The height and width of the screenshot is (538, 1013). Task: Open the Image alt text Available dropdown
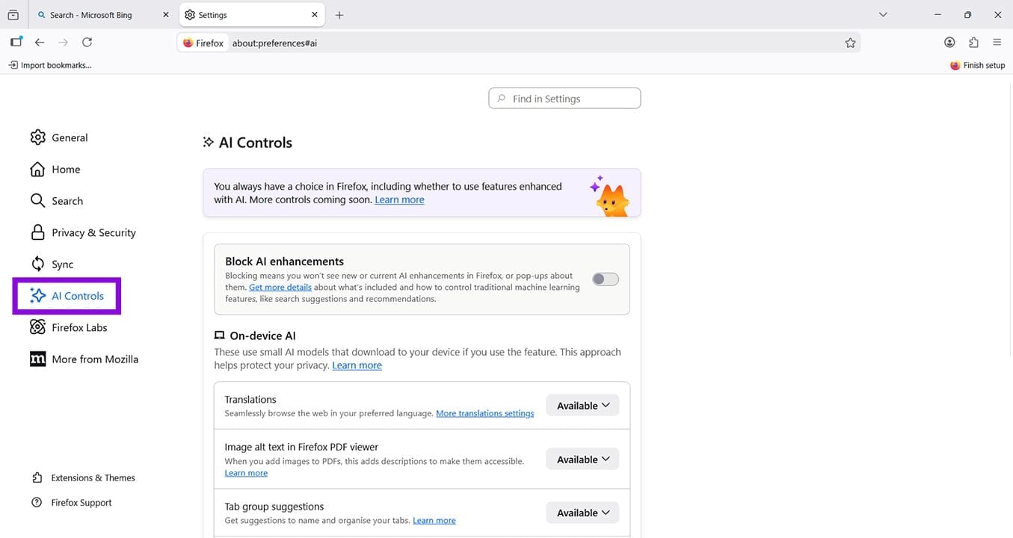(x=582, y=459)
